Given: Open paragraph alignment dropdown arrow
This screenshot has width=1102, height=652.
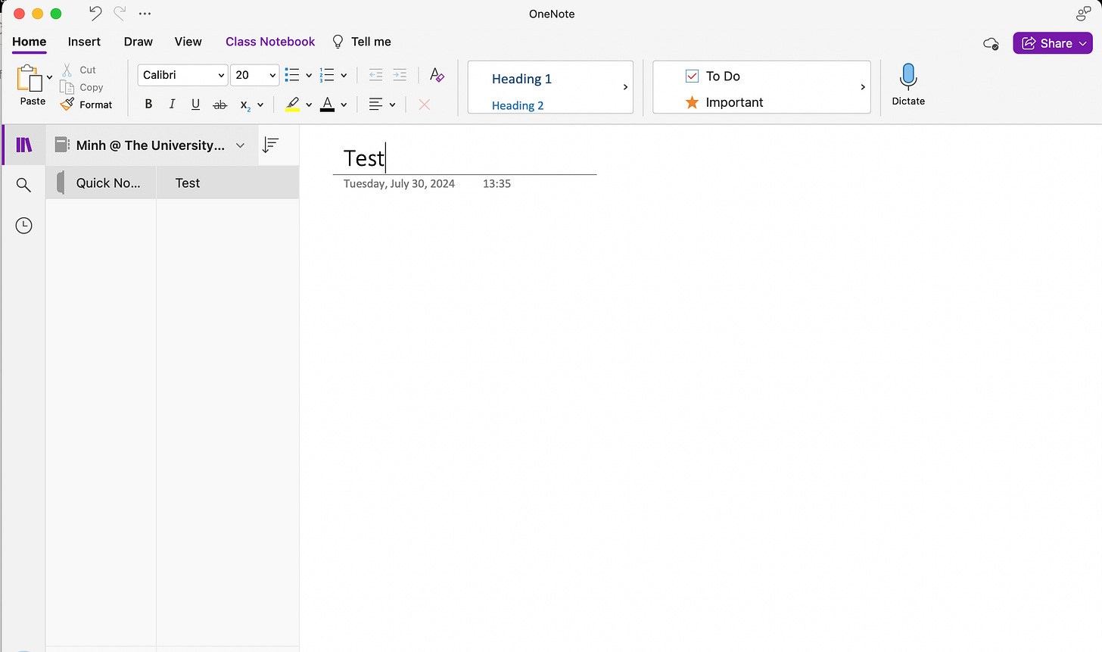Looking at the screenshot, I should pyautogui.click(x=392, y=105).
